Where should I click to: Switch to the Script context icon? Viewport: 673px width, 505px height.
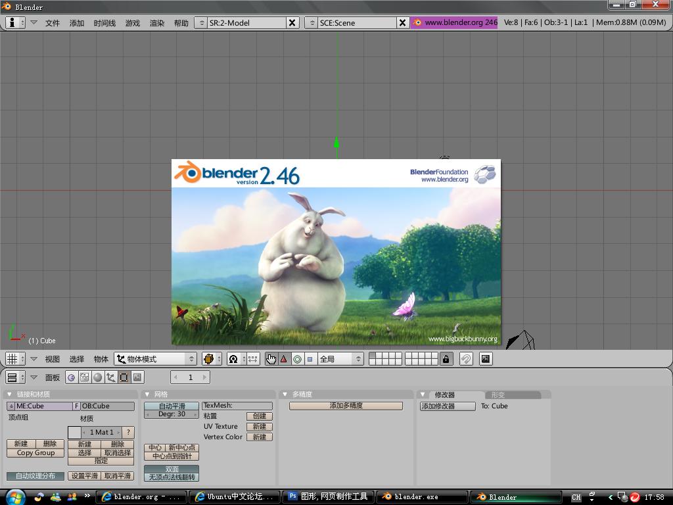click(85, 377)
